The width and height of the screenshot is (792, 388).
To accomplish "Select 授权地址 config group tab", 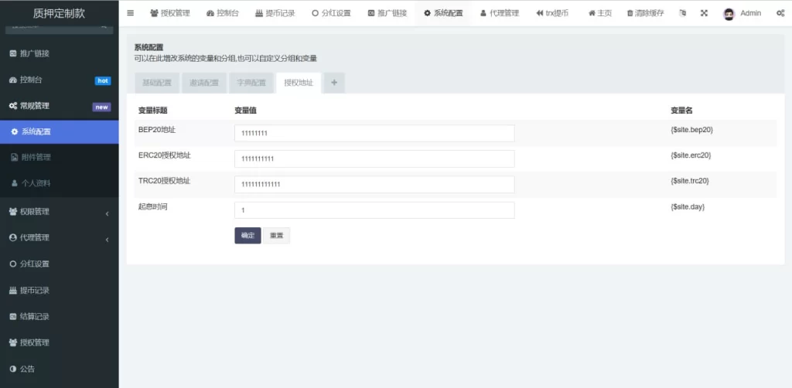I will [299, 83].
